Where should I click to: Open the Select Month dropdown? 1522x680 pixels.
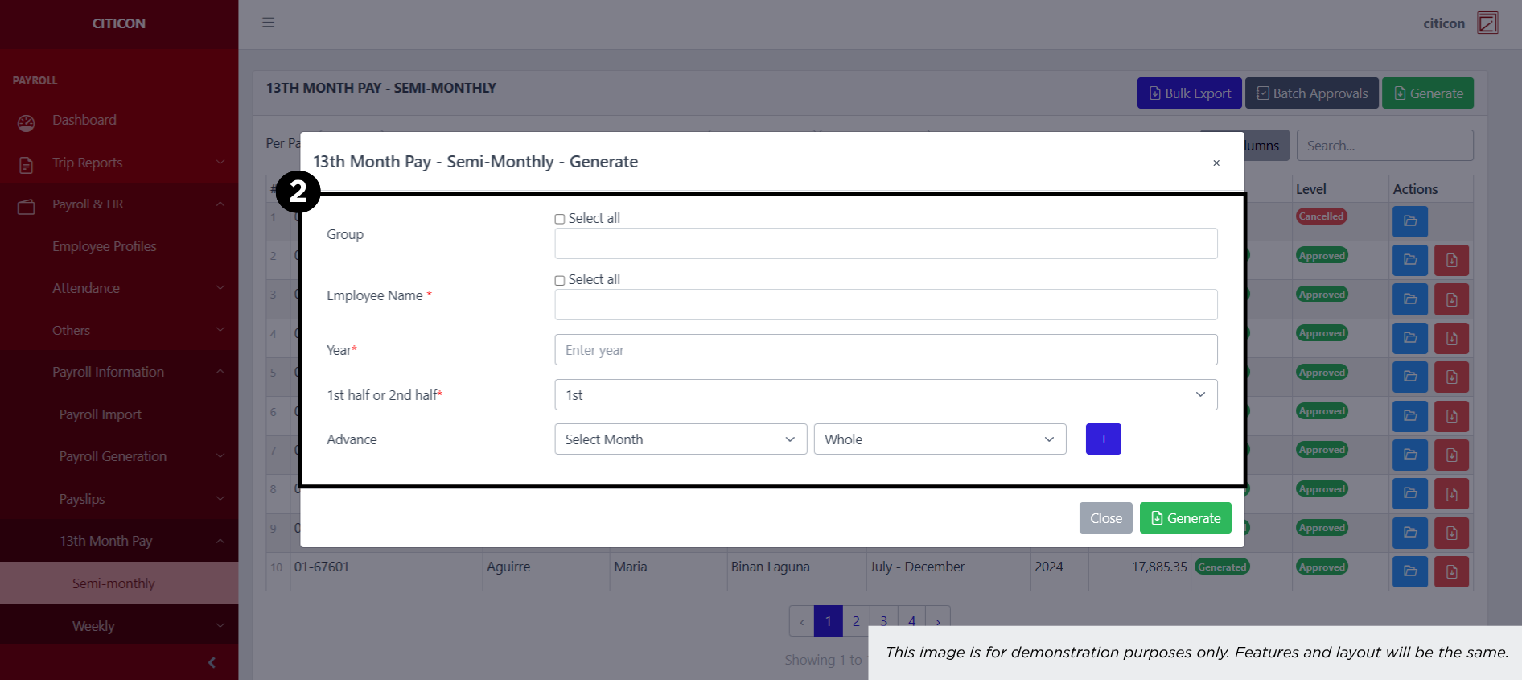coord(680,439)
